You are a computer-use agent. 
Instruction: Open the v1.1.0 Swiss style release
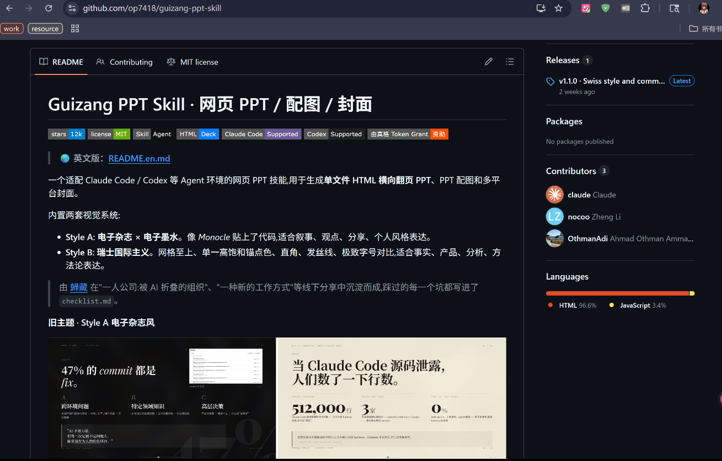pos(612,81)
